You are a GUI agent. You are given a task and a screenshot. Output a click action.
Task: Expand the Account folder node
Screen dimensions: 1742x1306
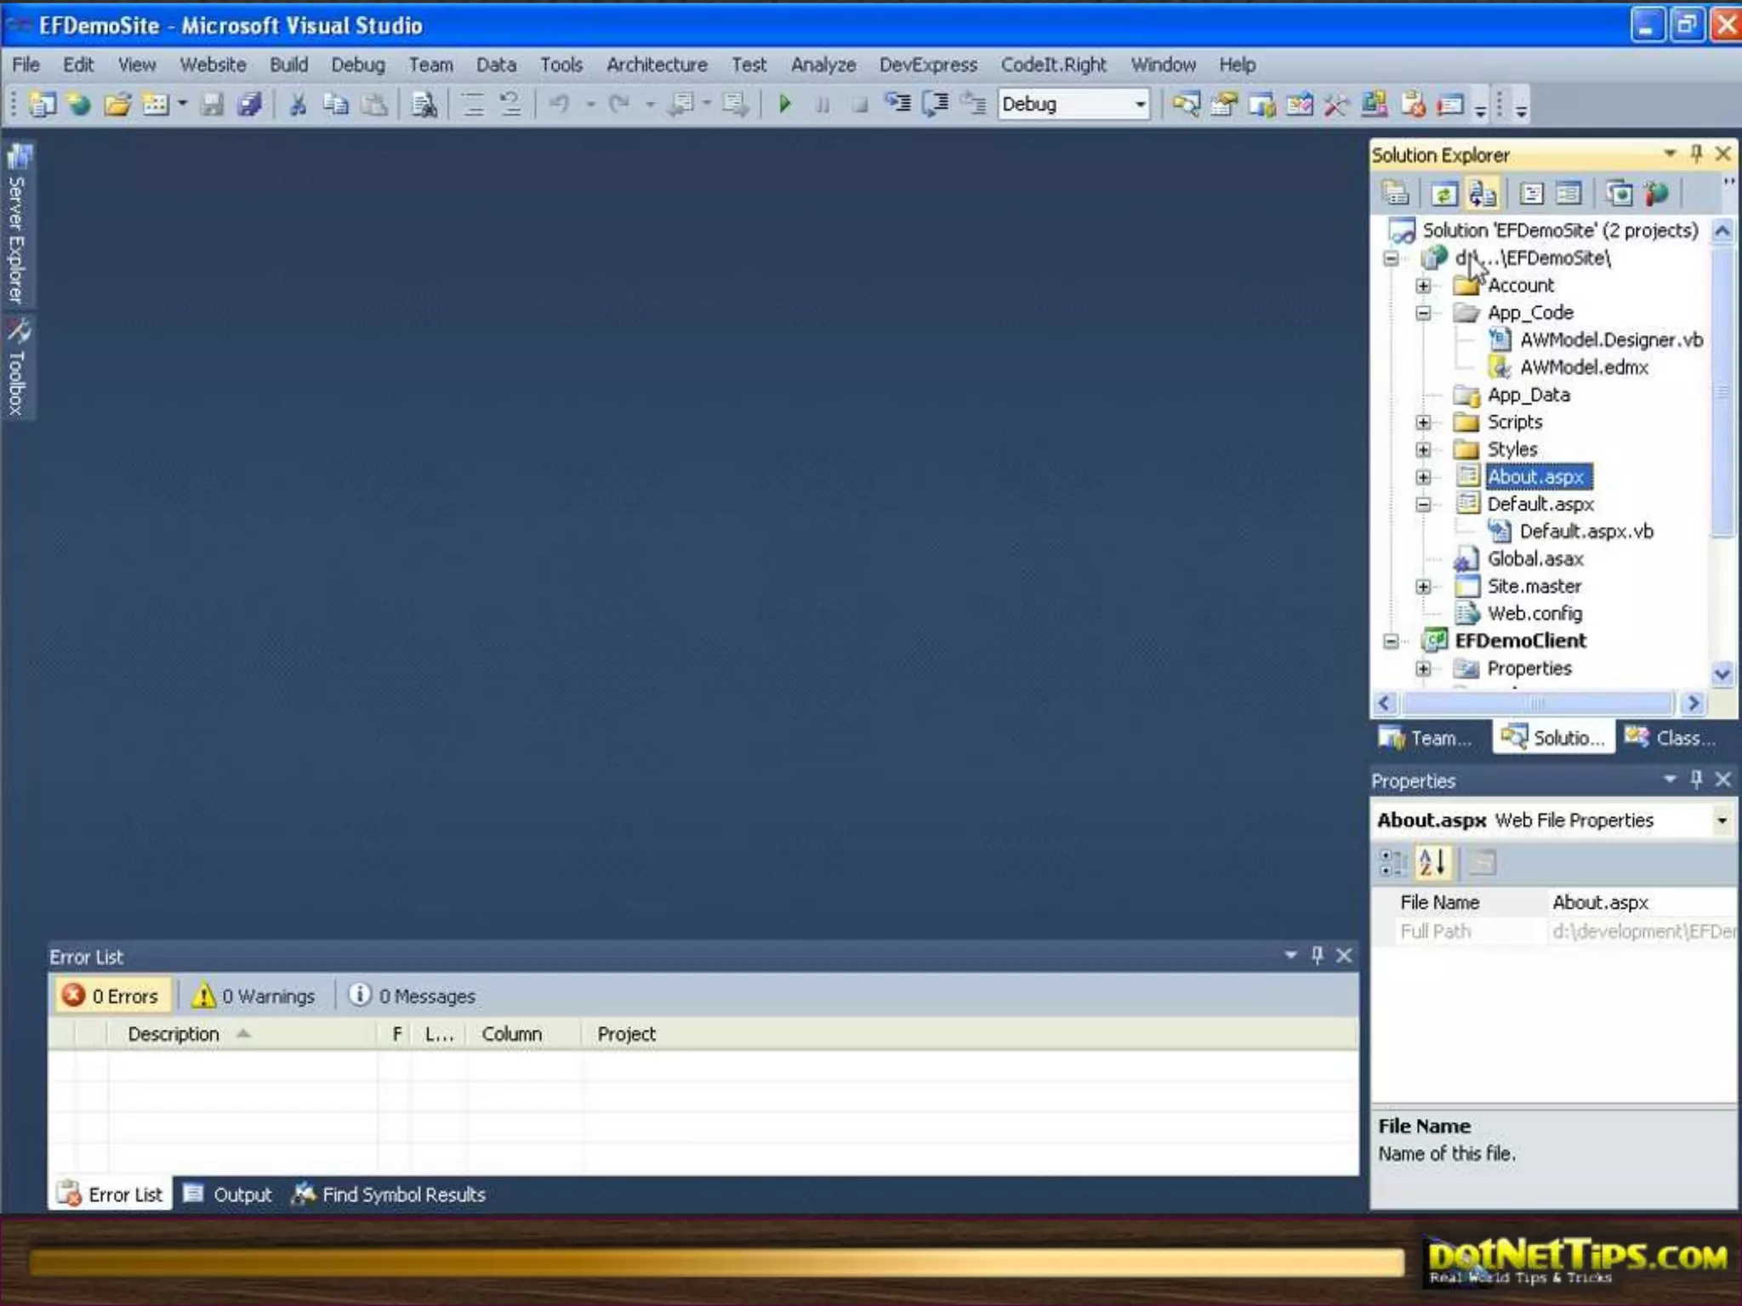pos(1423,286)
